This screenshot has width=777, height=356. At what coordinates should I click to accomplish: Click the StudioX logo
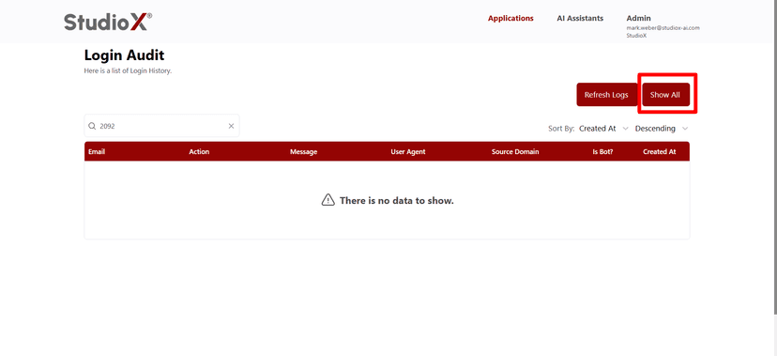point(108,23)
